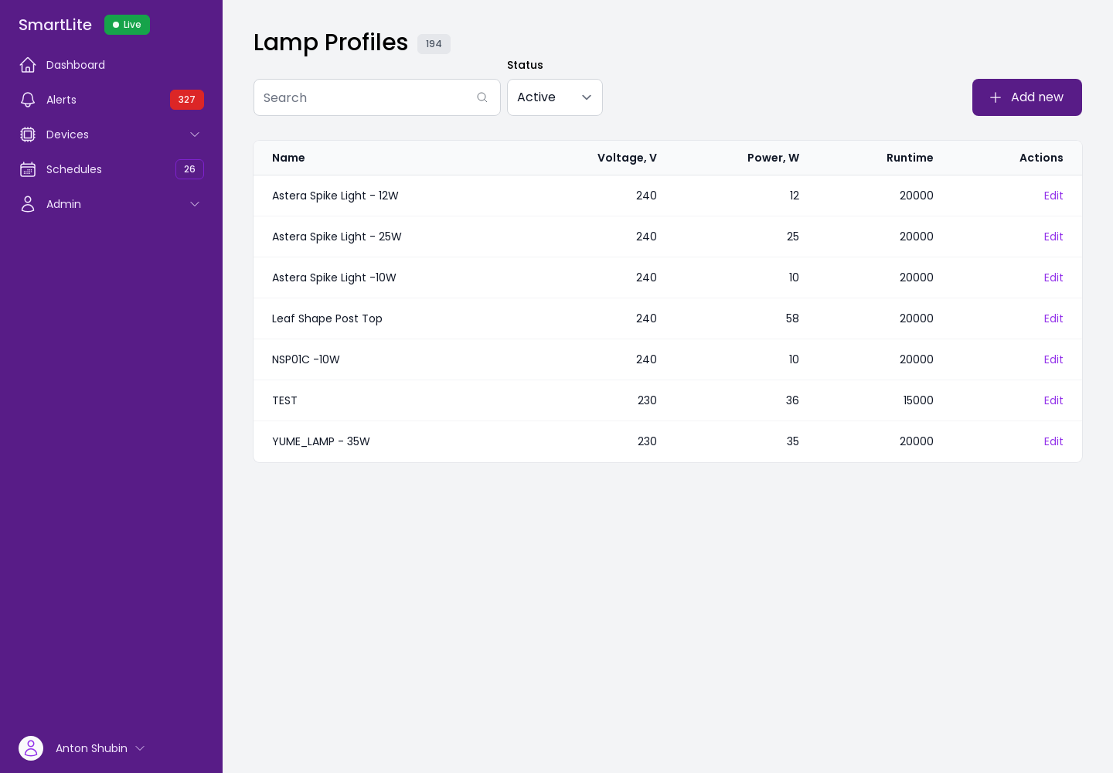Click the Live status badge
This screenshot has height=773, width=1113.
(127, 25)
